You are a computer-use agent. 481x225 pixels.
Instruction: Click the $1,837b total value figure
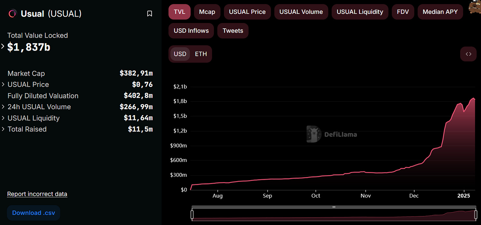point(29,47)
